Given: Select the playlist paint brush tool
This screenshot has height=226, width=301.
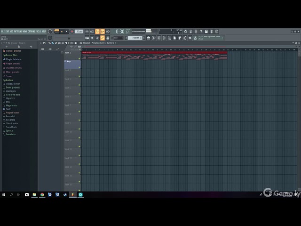Looking at the screenshot, I should pos(53,43).
